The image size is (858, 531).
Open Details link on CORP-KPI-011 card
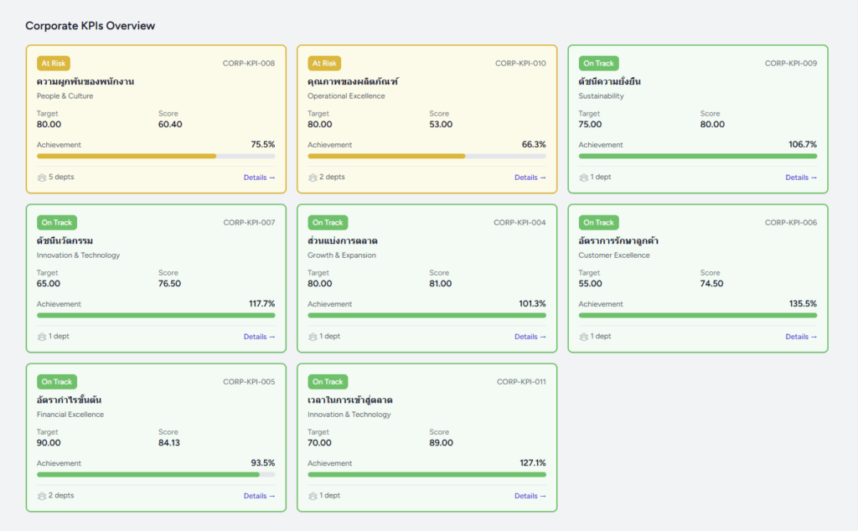(530, 496)
